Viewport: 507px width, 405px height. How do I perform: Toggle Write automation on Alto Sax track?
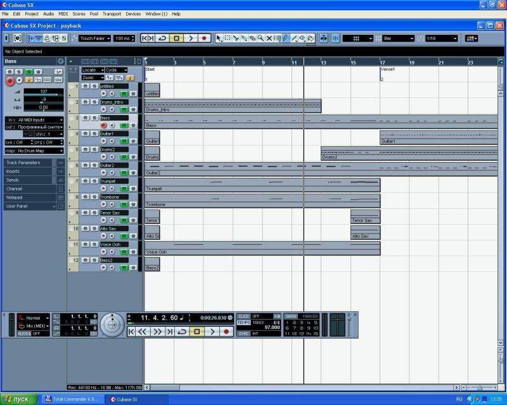pos(133,236)
